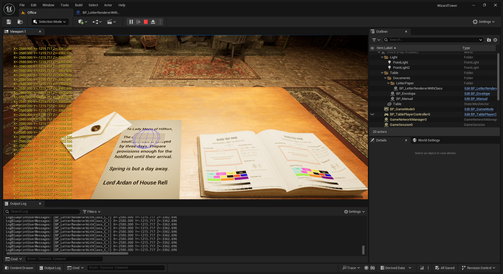Collapse the Light folder
The height and width of the screenshot is (274, 503).
(x=382, y=57)
